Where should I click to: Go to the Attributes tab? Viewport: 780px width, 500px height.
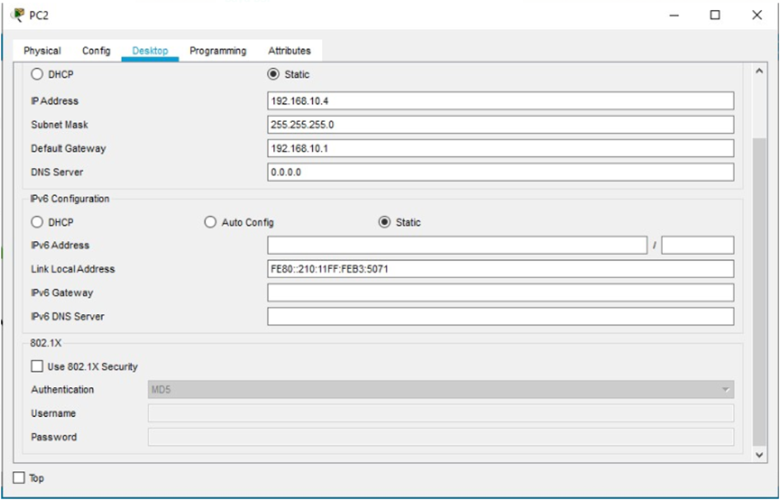(x=290, y=51)
